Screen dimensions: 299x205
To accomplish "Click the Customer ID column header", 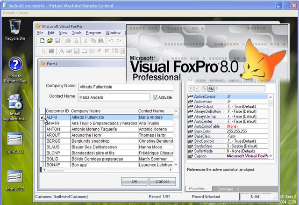I will [57, 111].
